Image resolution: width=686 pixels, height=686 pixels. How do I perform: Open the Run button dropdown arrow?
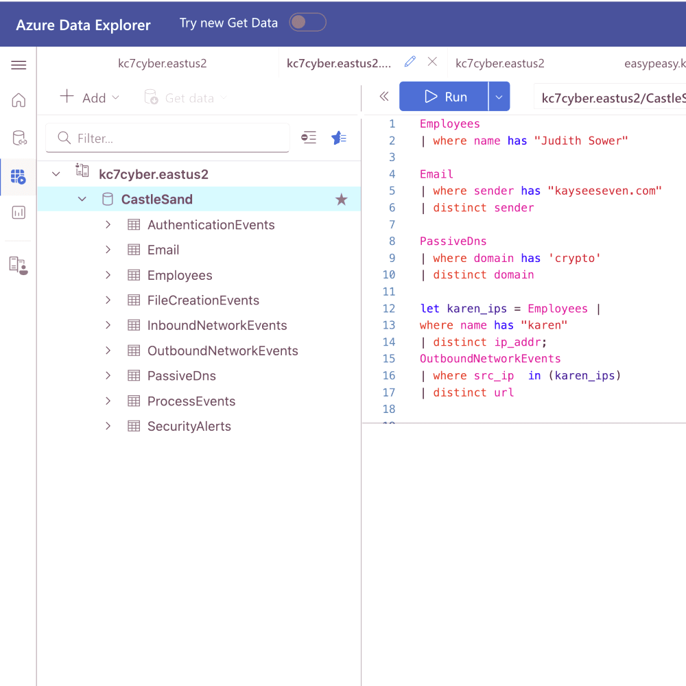(x=499, y=96)
